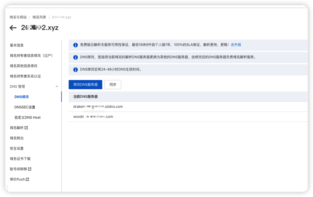
Task: Go back using the left arrow icon
Action: tap(13, 28)
